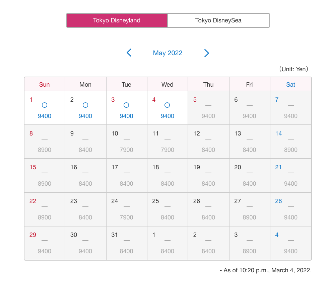Click the Mon column header
Image resolution: width=328 pixels, height=281 pixels.
(x=85, y=84)
